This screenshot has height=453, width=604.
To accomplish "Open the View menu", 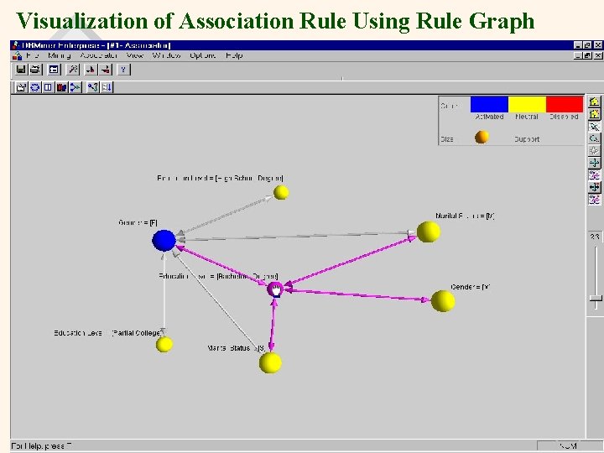I will (135, 55).
